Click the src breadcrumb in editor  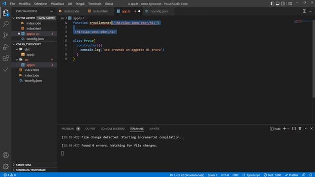tap(63, 18)
